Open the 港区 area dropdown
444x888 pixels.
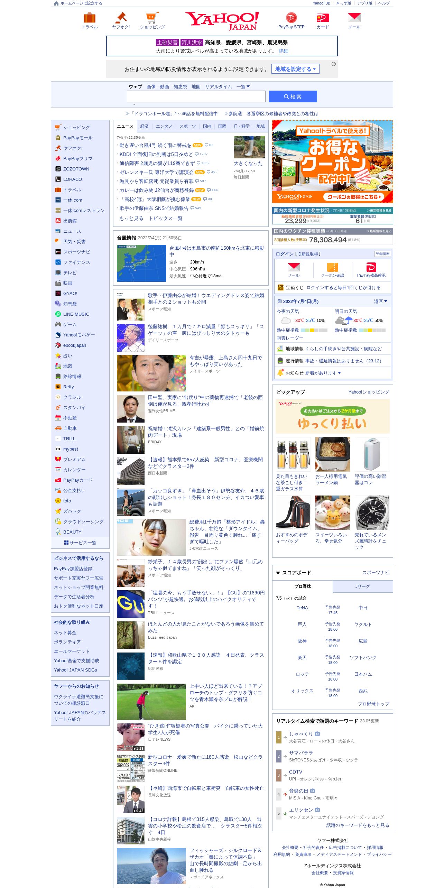[381, 301]
